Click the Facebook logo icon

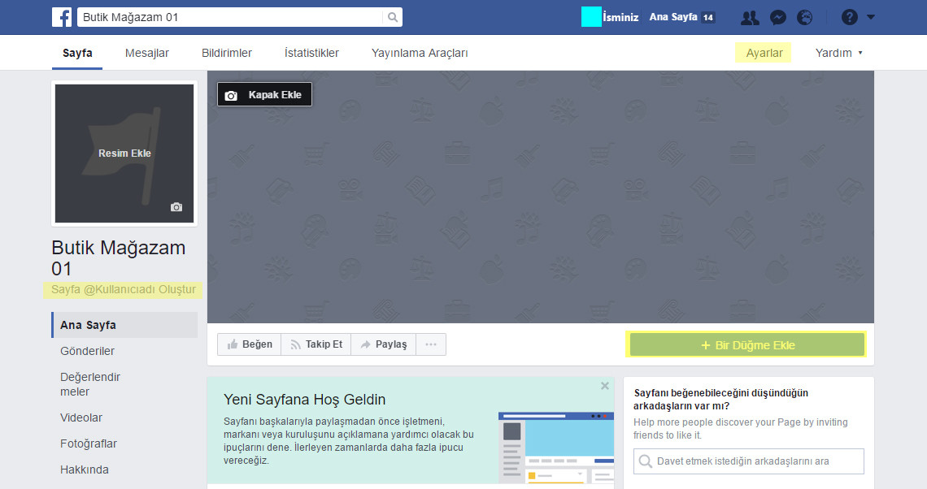pyautogui.click(x=62, y=17)
